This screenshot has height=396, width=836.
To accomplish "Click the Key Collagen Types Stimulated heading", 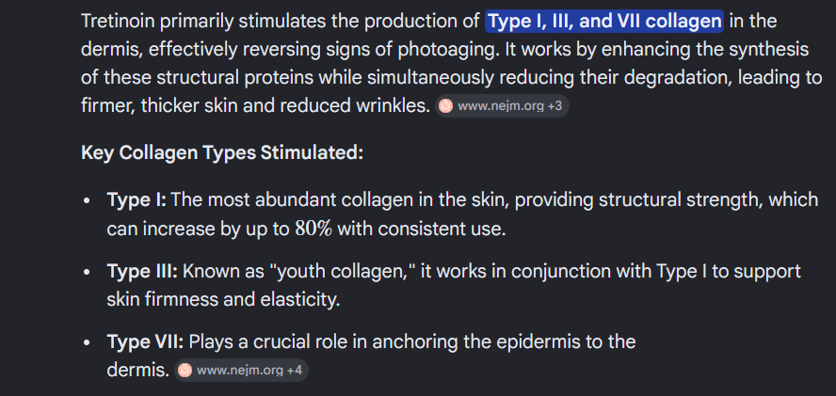I will (x=222, y=153).
